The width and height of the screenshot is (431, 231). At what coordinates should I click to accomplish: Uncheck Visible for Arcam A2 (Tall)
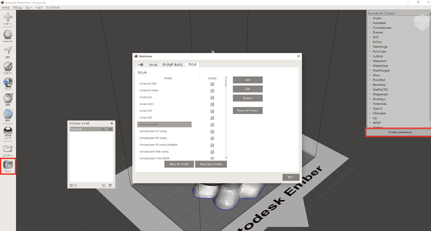point(212,84)
